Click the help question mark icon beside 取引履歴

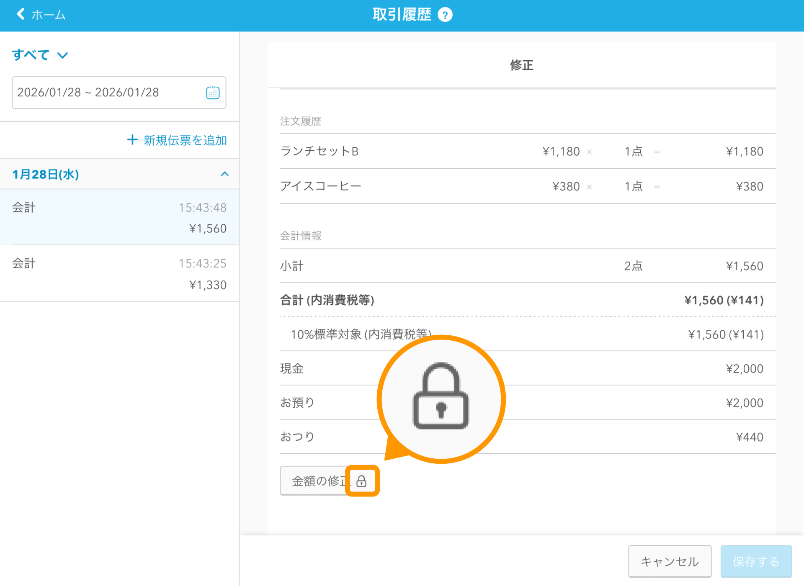pyautogui.click(x=446, y=14)
